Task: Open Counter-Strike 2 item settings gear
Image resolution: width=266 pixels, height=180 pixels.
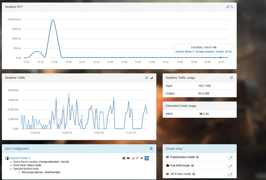Action: coord(141,158)
